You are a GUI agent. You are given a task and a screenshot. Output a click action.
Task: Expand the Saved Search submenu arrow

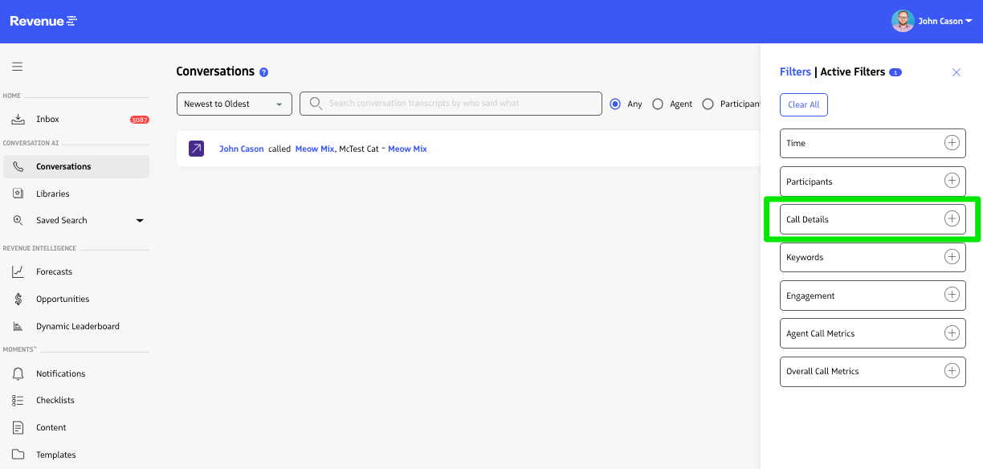click(140, 220)
